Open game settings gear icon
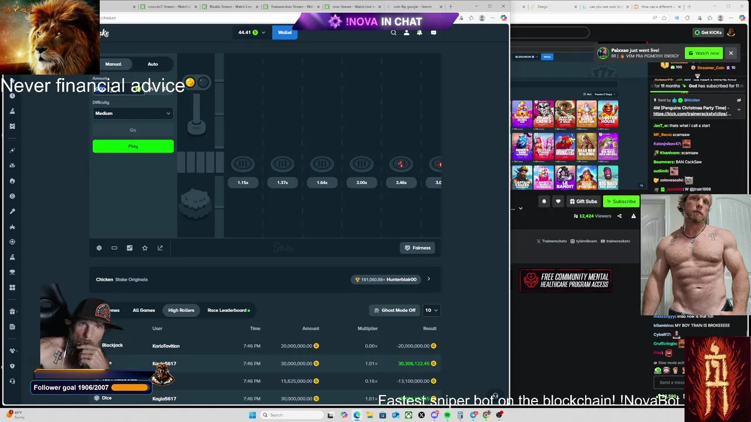 [x=99, y=248]
